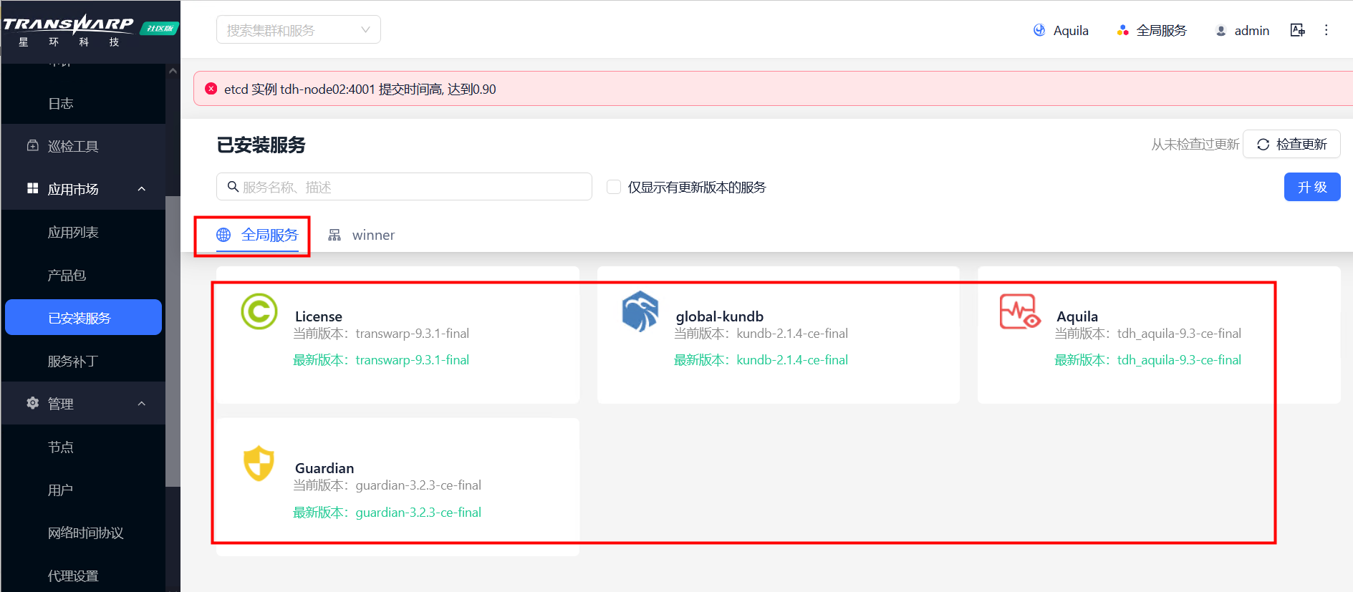This screenshot has height=592, width=1353.
Task: Click the global-kundb service name
Action: pyautogui.click(x=720, y=316)
